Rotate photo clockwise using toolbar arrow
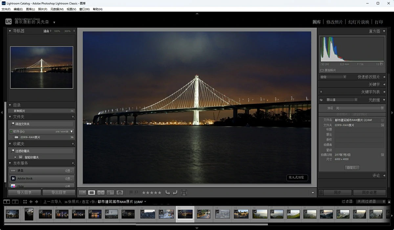Image resolution: width=394 pixels, height=230 pixels. [175, 193]
